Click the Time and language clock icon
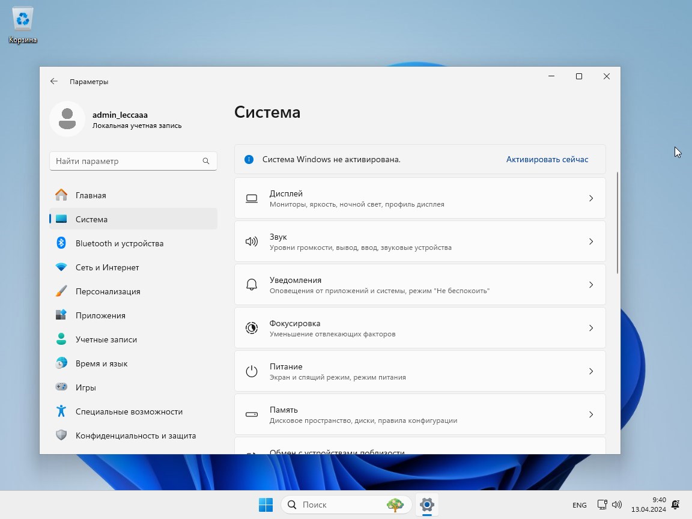The height and width of the screenshot is (519, 692). (61, 363)
